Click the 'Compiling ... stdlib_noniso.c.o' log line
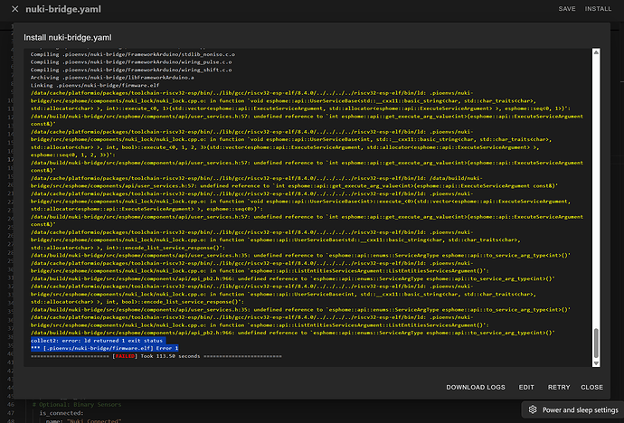The height and width of the screenshot is (423, 624). point(133,54)
